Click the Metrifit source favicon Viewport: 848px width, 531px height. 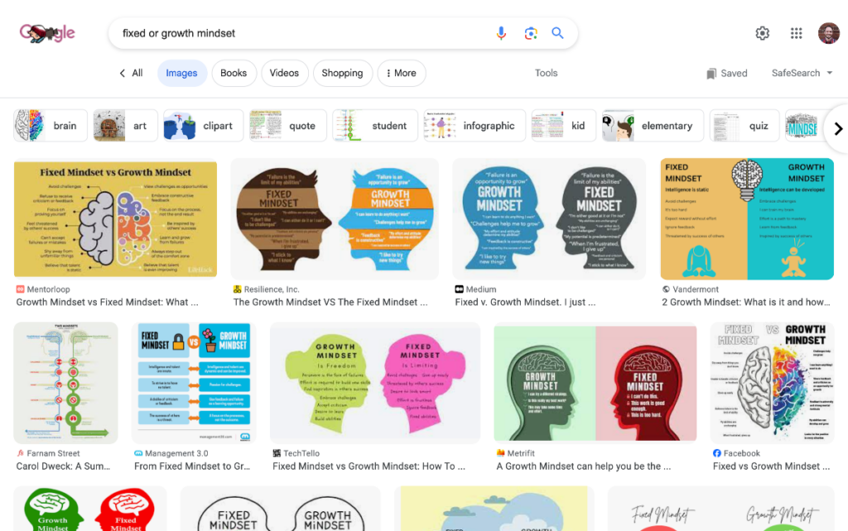pos(501,453)
